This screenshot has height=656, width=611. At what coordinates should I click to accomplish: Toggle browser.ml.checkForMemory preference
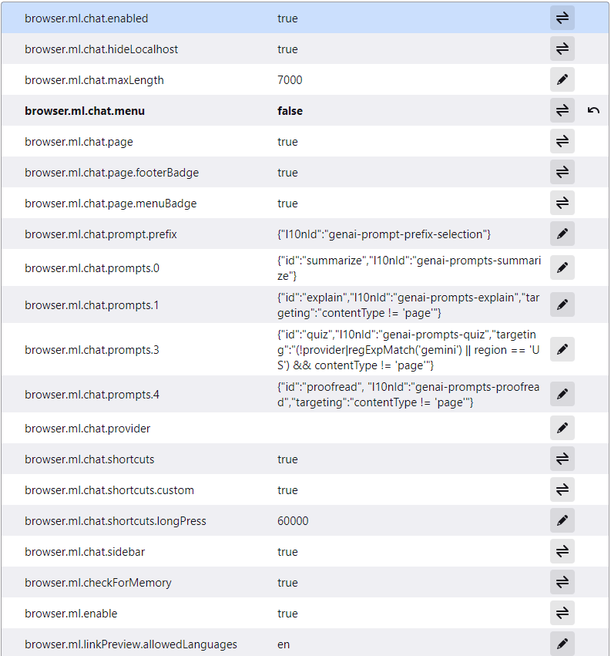click(562, 583)
